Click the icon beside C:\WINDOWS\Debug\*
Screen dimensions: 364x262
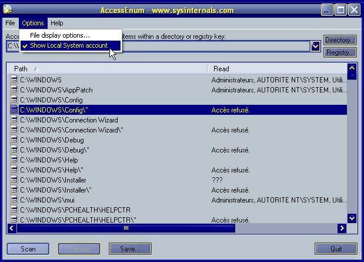pyautogui.click(x=14, y=150)
